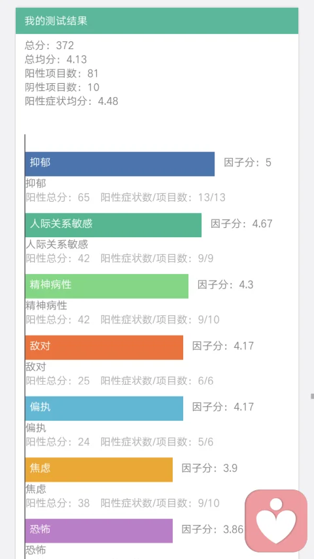Image resolution: width=314 pixels, height=559 pixels.
Task: Select the orange 敌对 bar
Action: (x=104, y=347)
